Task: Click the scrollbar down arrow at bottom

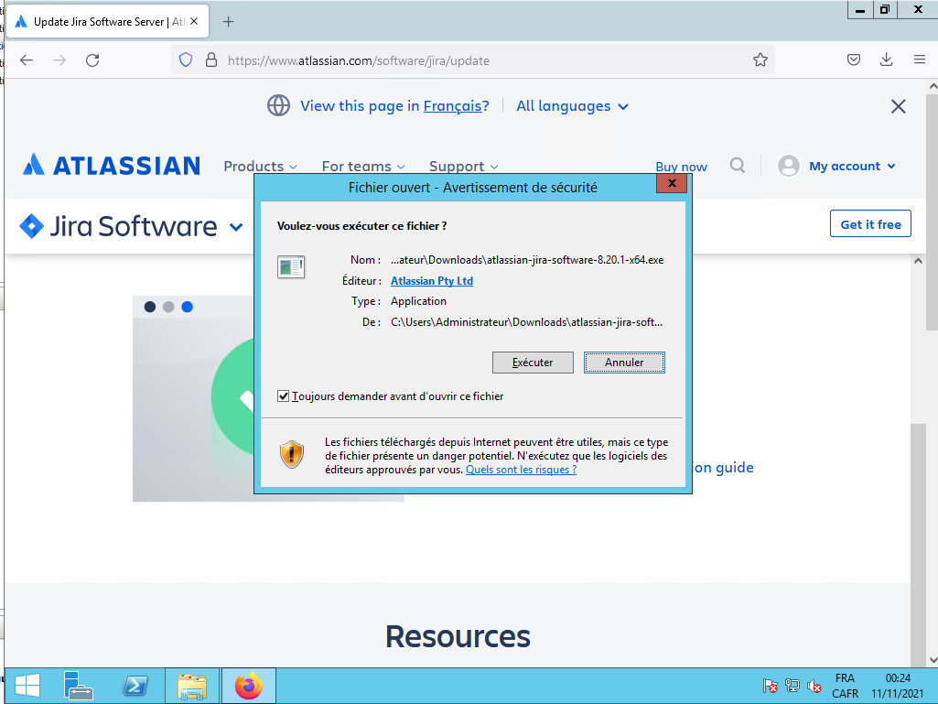Action: [933, 660]
